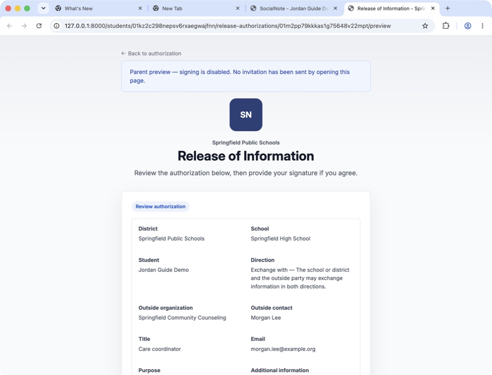Screen dimensions: 492x375
Task: Follow the Back to authorization link
Action: (151, 53)
